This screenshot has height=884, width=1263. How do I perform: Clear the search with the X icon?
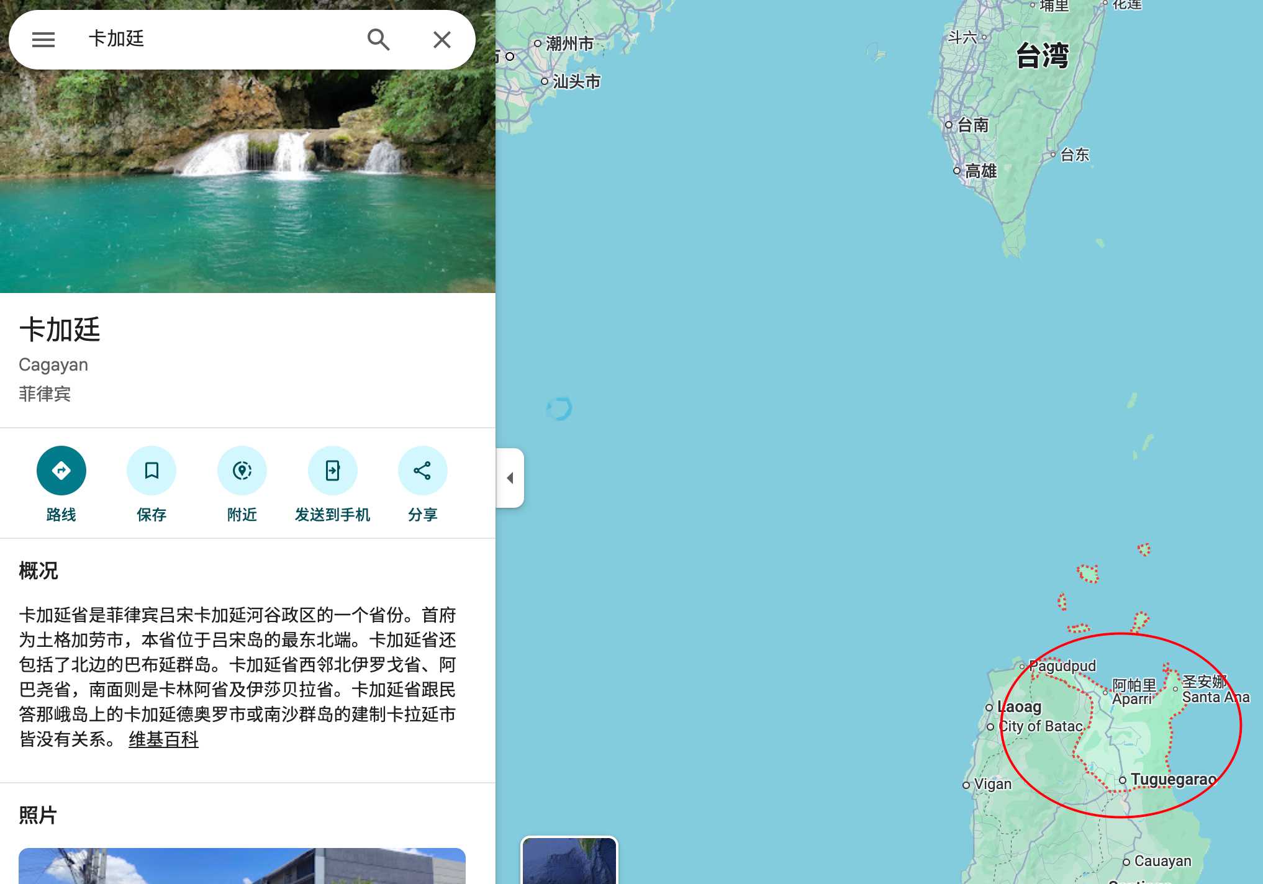(442, 40)
